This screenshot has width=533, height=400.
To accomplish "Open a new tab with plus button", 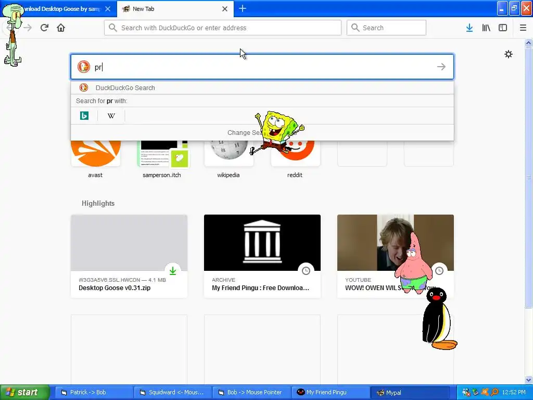I will pos(243,8).
